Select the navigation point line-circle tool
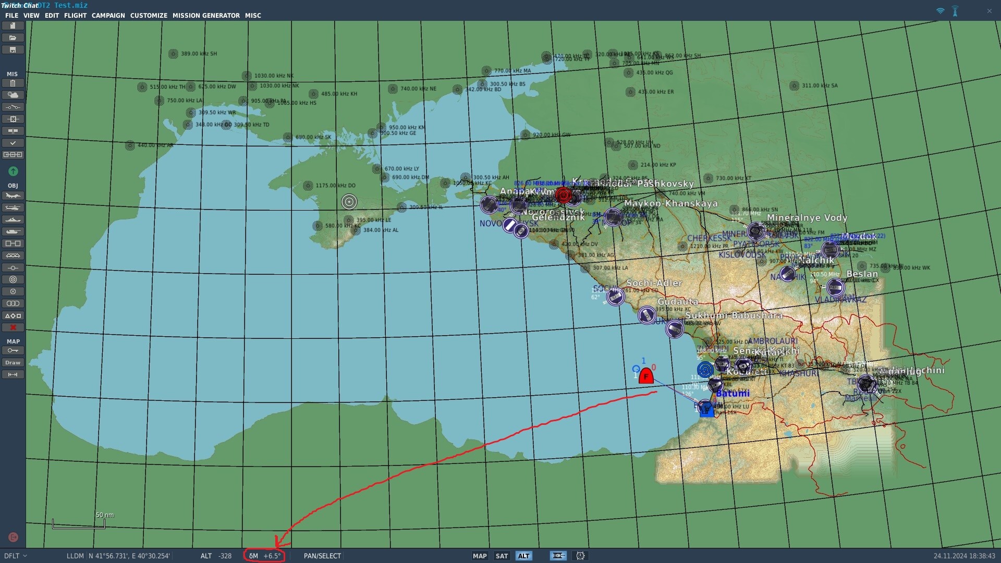The width and height of the screenshot is (1001, 563). (13, 267)
